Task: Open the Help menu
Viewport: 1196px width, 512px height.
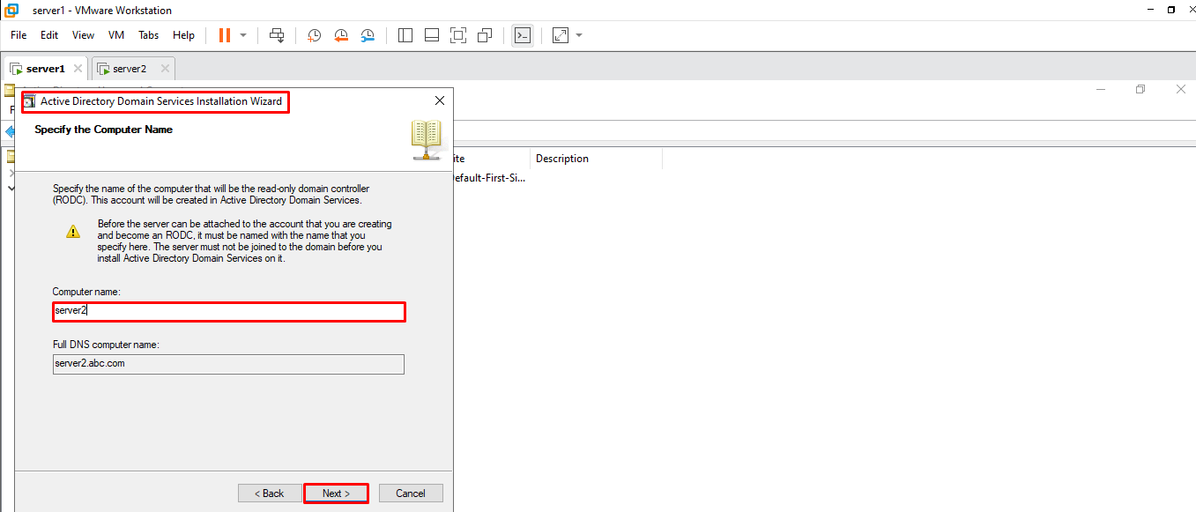Action: click(183, 35)
